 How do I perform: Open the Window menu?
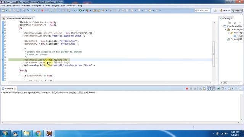pos(71,6)
